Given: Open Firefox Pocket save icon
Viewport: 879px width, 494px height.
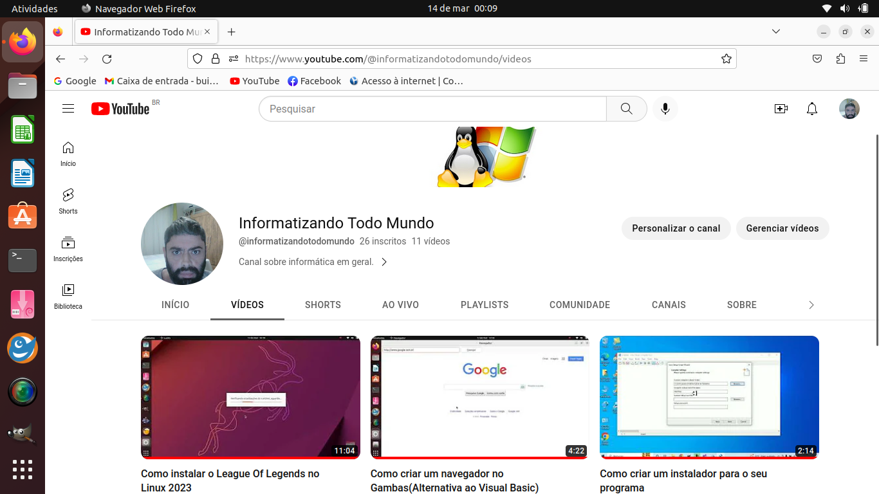Looking at the screenshot, I should 817,59.
